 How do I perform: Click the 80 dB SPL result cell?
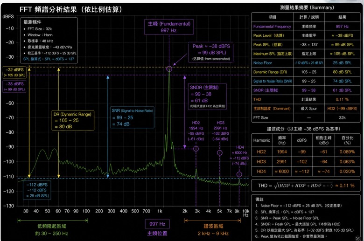(x=342, y=72)
